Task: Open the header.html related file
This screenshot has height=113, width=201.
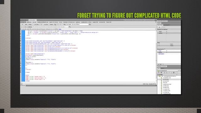Action: click(x=95, y=22)
